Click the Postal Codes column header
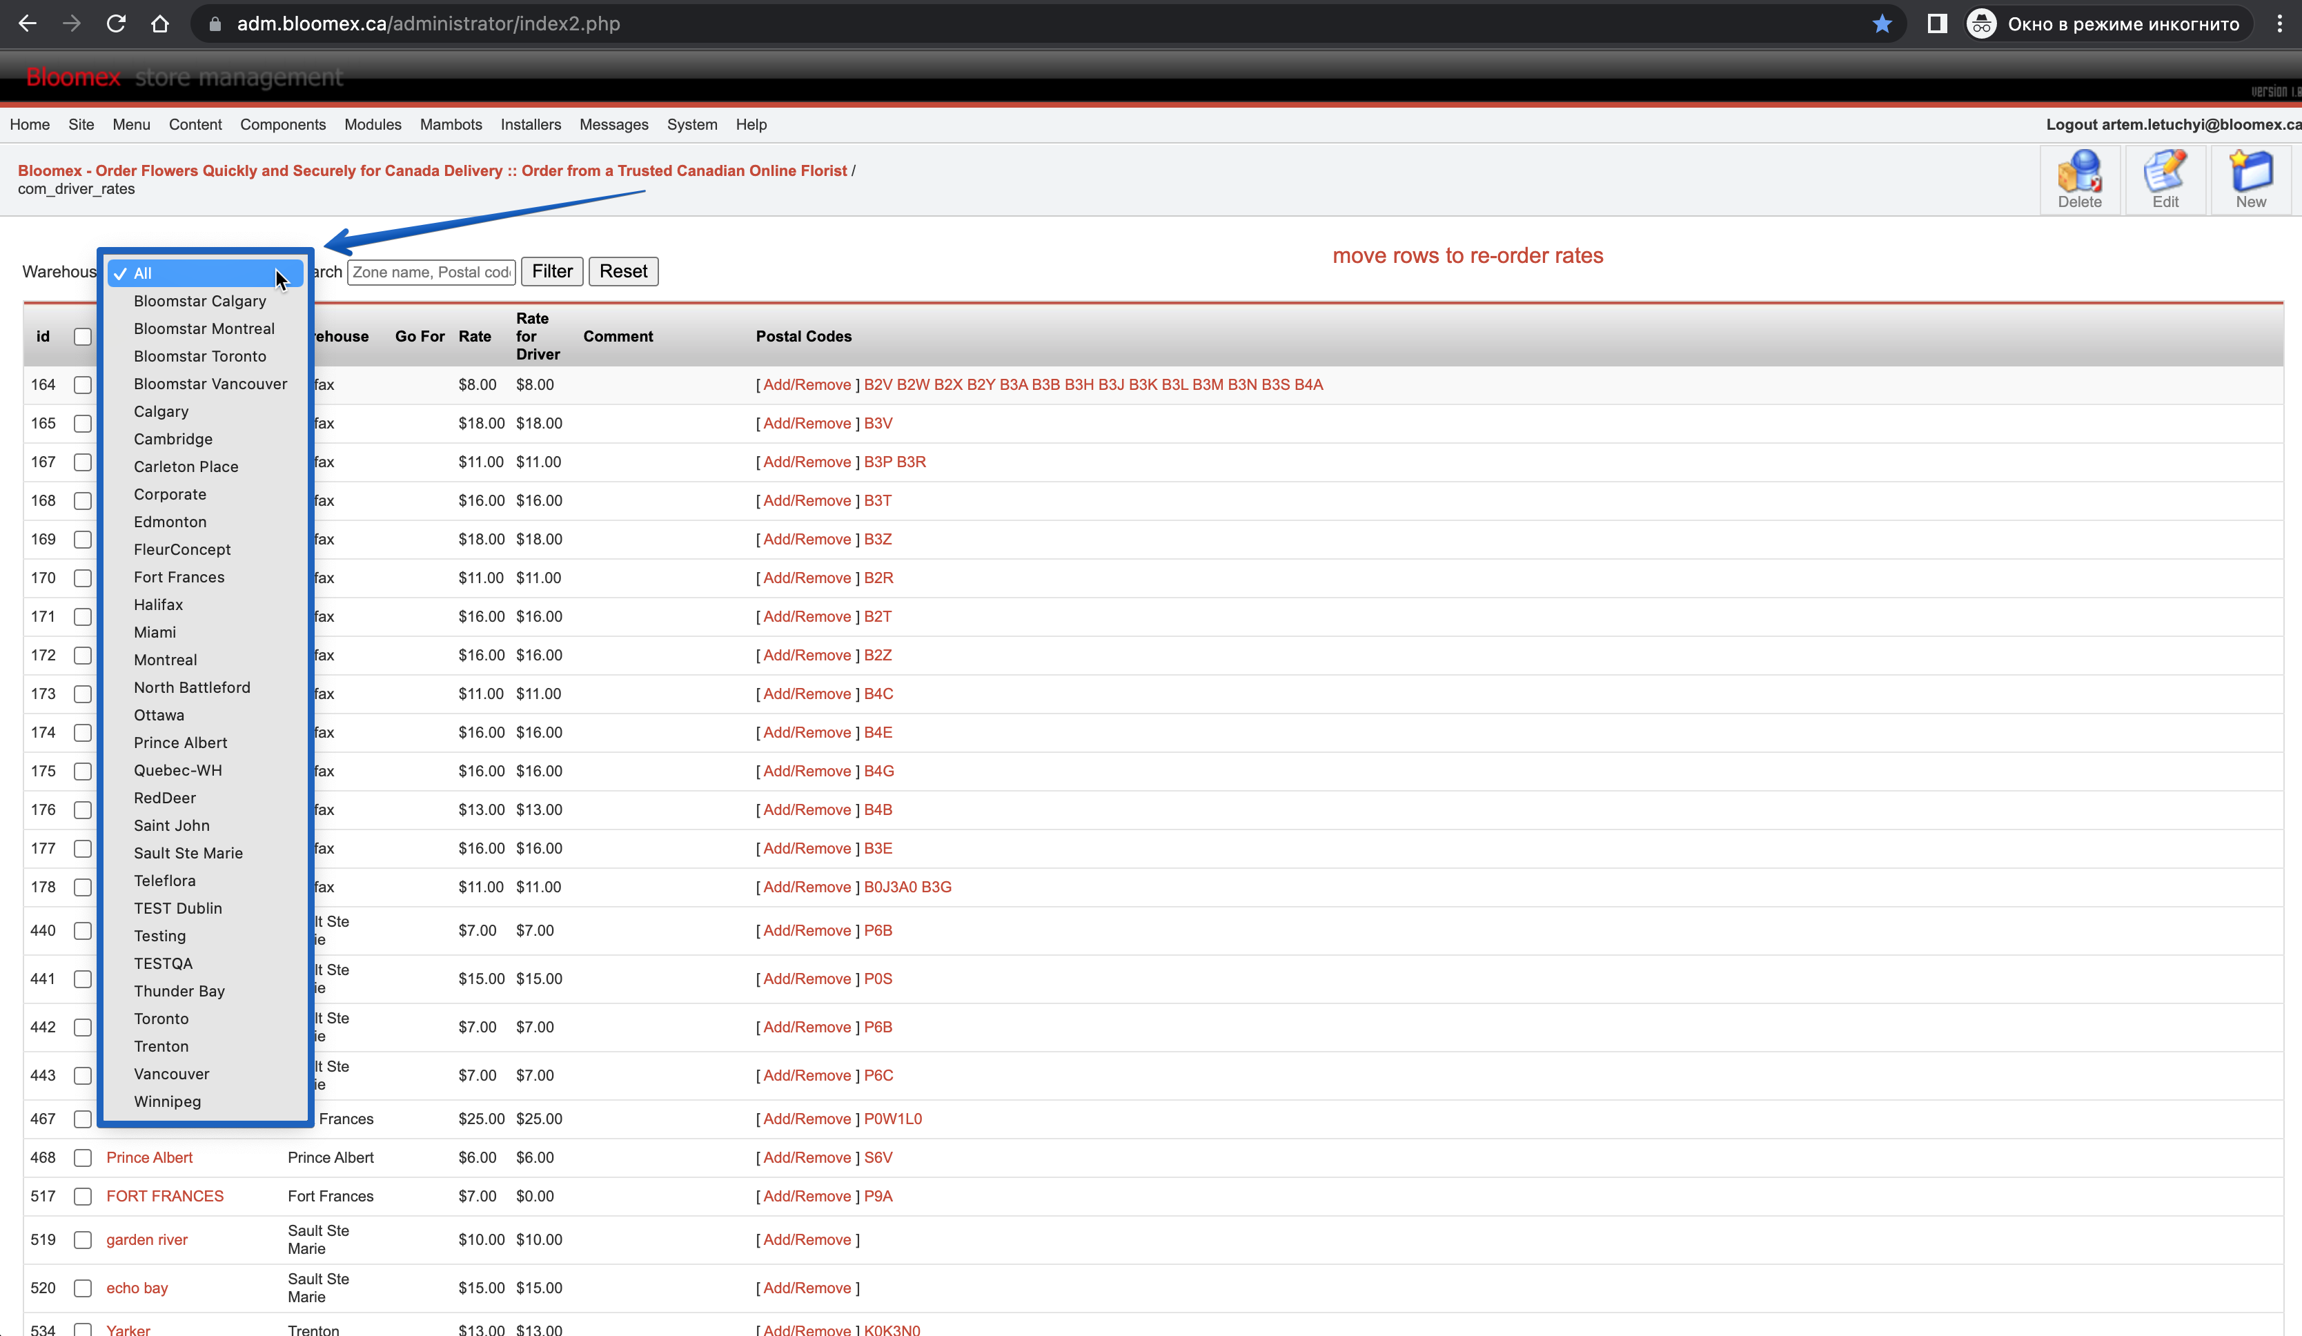The width and height of the screenshot is (2302, 1336). [804, 336]
